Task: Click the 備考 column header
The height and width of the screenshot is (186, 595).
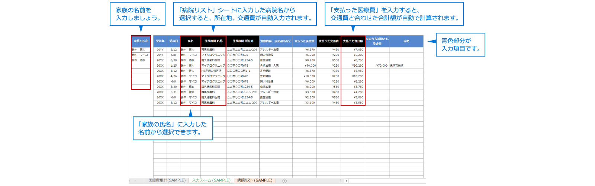Action: click(x=406, y=41)
